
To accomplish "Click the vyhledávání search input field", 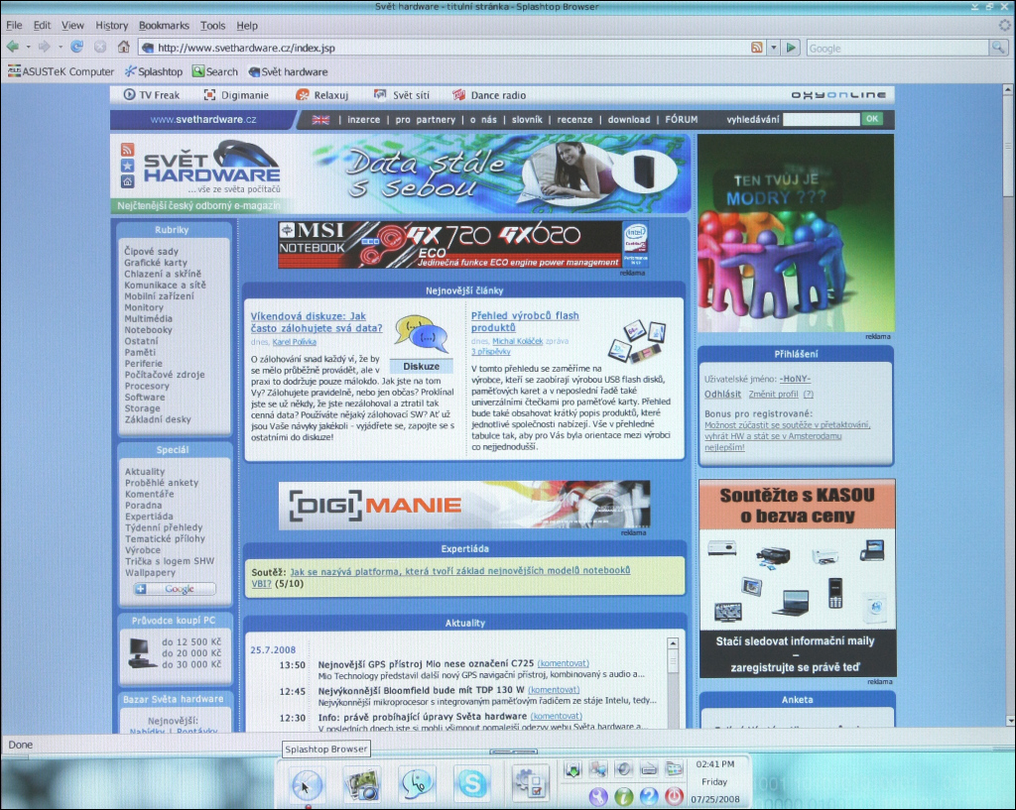I will click(x=821, y=119).
